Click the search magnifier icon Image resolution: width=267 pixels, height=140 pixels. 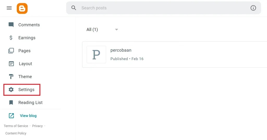coord(74,8)
